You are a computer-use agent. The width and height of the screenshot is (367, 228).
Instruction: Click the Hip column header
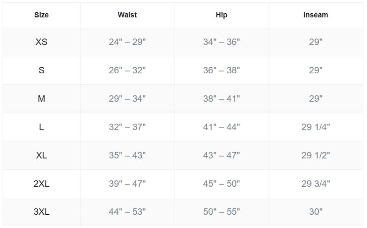click(222, 15)
